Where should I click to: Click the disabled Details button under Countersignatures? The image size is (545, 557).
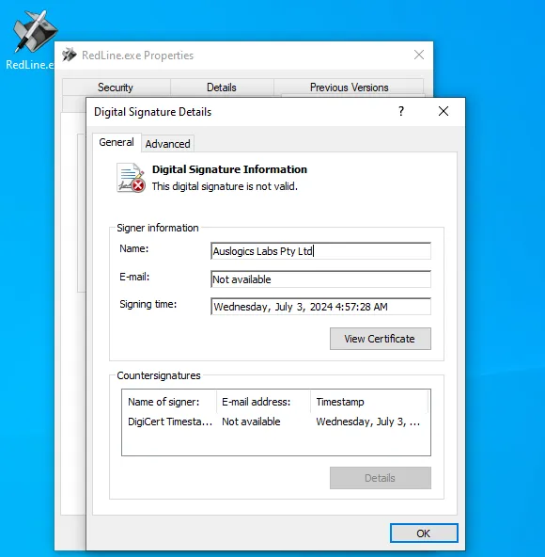pyautogui.click(x=381, y=478)
